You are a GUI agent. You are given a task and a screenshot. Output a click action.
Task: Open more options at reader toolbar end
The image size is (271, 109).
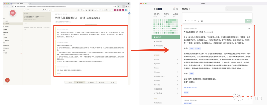128,10
